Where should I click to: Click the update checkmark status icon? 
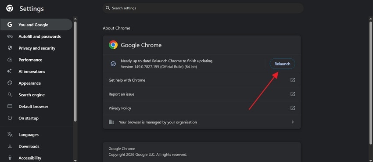tap(113, 64)
